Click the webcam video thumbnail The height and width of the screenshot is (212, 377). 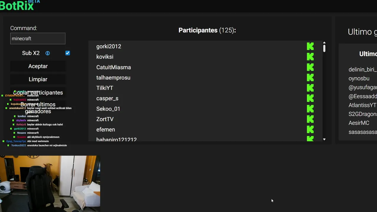50,184
